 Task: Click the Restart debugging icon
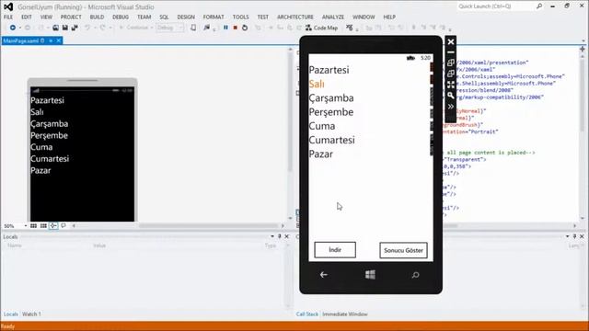point(245,28)
